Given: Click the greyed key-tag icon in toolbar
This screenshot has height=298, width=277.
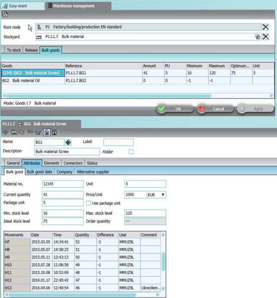Looking at the screenshot, I should [x=30, y=132].
